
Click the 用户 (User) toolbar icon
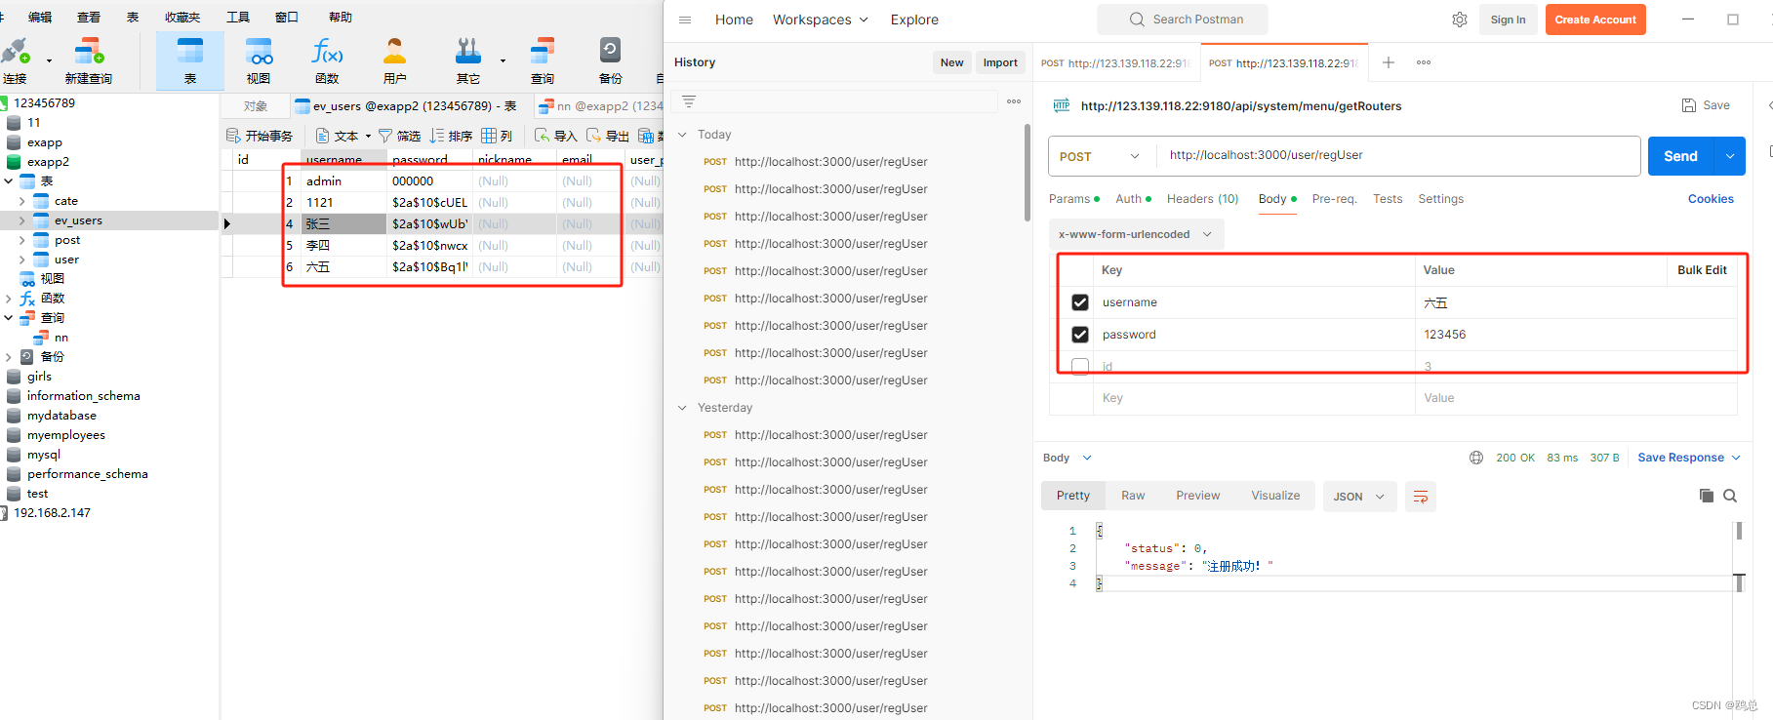[395, 60]
